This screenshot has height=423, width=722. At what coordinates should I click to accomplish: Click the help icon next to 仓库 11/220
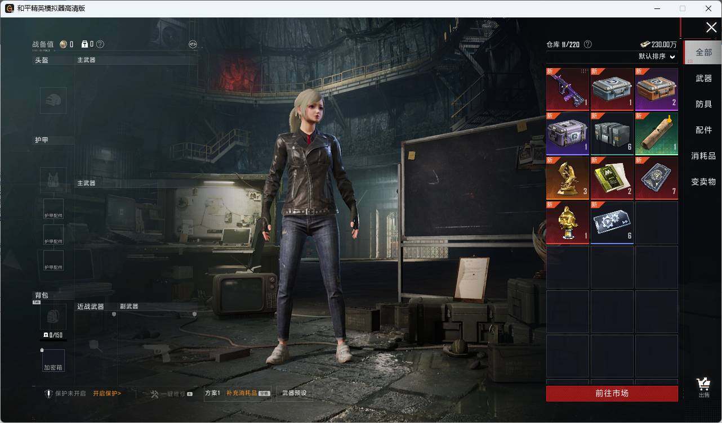point(588,44)
